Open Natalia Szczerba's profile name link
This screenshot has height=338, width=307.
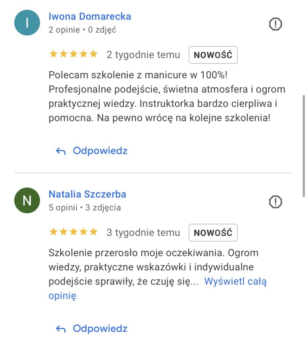click(x=87, y=194)
